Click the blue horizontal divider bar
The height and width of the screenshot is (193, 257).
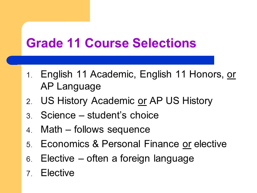pyautogui.click(x=110, y=60)
